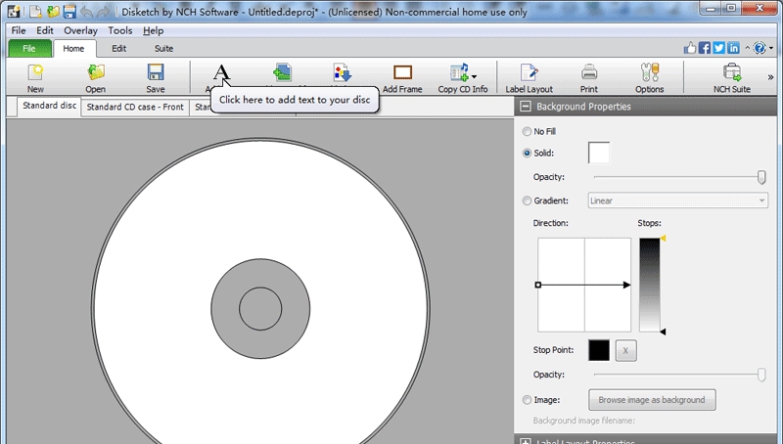Click the title bar open folder icon
Viewport: 783px width, 444px height.
tap(53, 12)
